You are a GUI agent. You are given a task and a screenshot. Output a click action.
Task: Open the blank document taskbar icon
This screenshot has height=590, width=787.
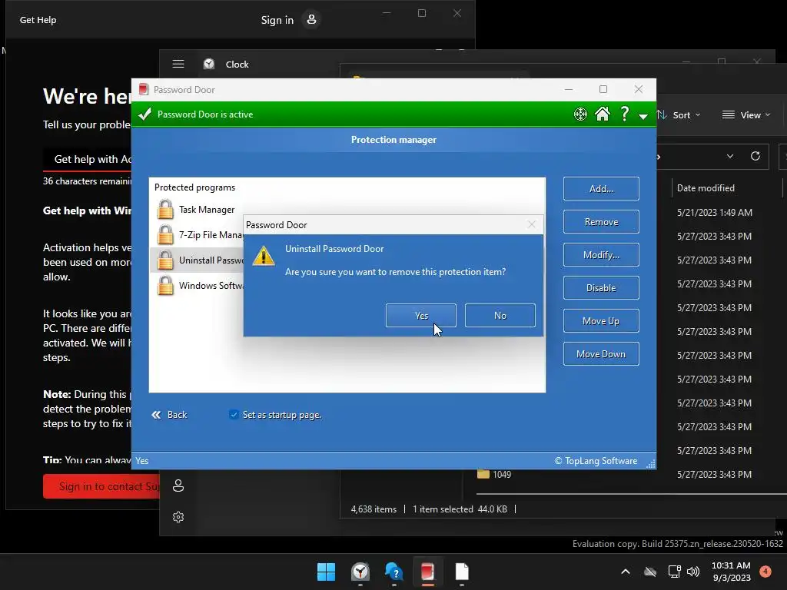tap(461, 572)
